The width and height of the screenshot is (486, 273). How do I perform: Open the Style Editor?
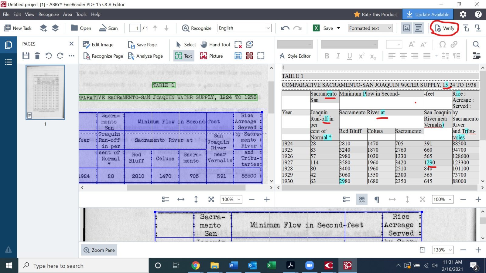point(295,56)
